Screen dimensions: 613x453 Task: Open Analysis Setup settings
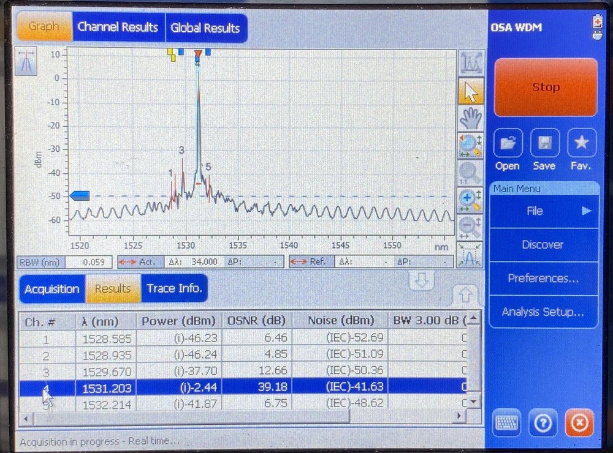(x=543, y=312)
